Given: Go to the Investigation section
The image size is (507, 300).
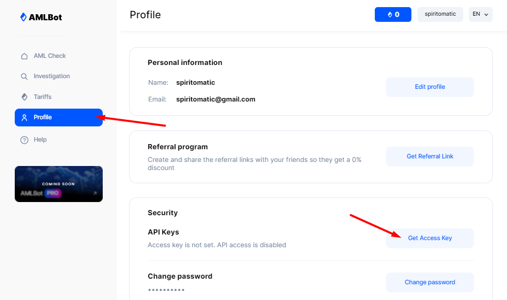Looking at the screenshot, I should (x=51, y=76).
